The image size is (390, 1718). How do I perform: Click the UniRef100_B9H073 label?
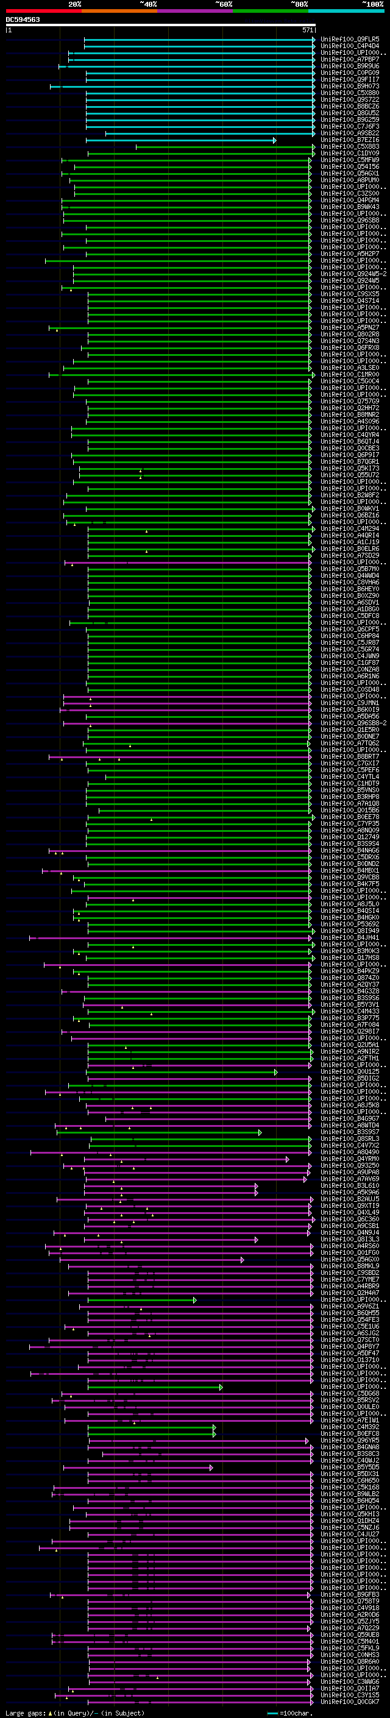coord(350,86)
